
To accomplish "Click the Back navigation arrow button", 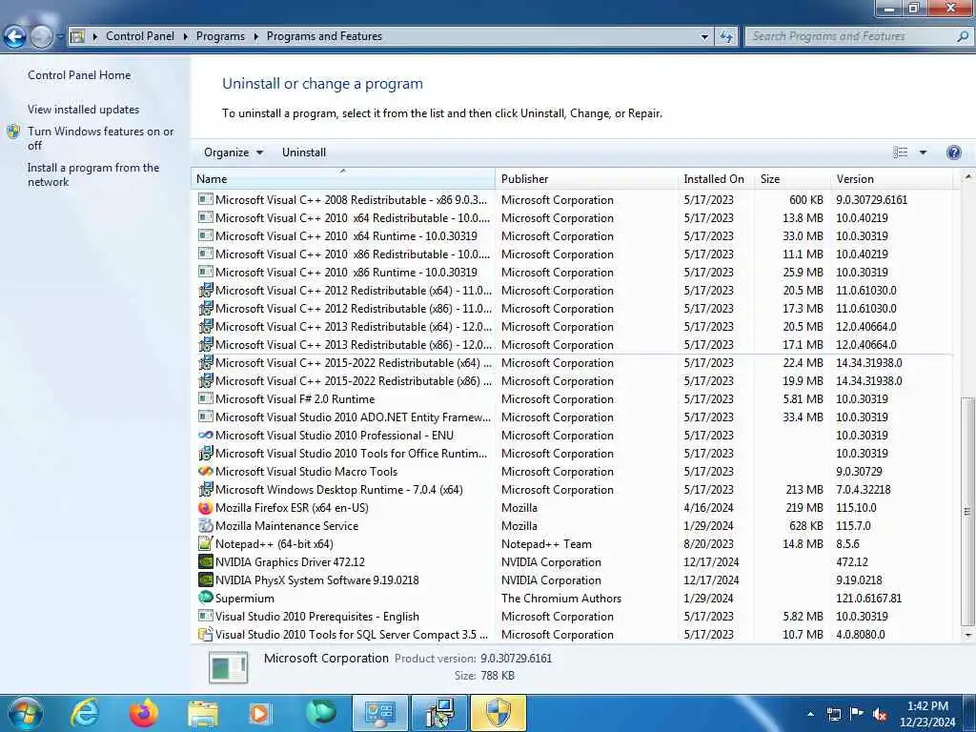I will (14, 37).
